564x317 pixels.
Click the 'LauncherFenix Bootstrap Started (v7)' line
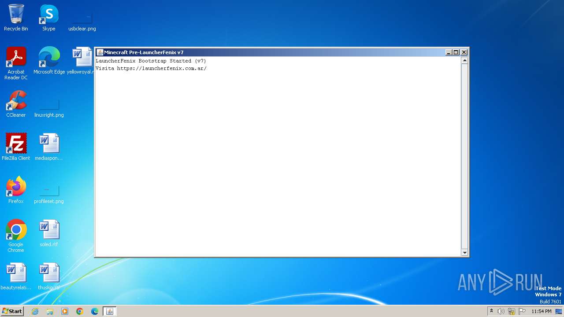[x=151, y=61]
